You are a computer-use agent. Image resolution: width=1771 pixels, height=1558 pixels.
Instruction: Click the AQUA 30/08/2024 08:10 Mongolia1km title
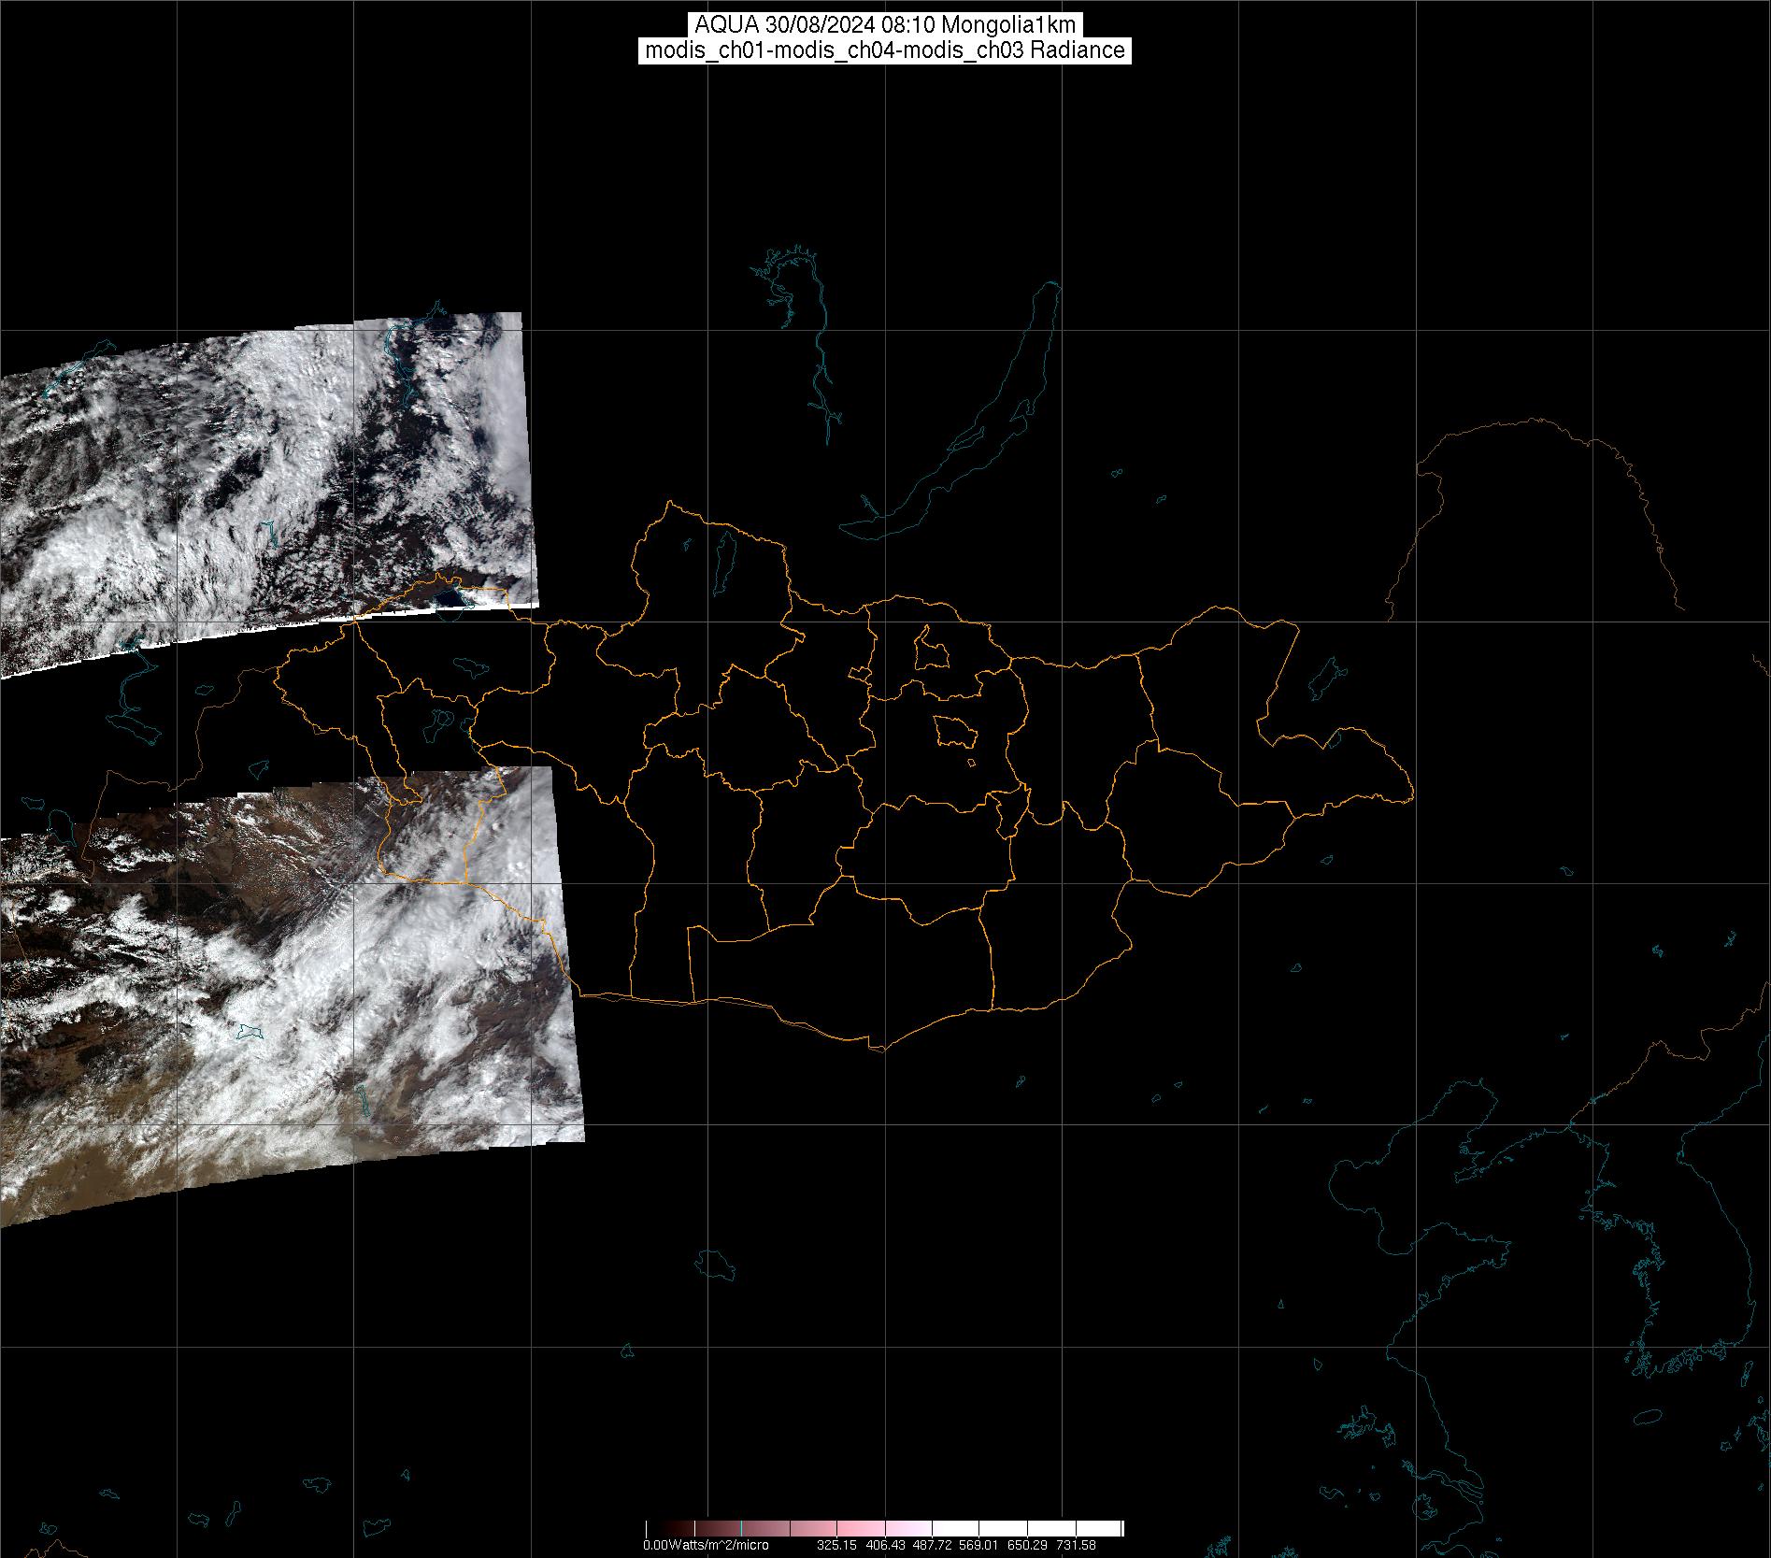point(885,25)
